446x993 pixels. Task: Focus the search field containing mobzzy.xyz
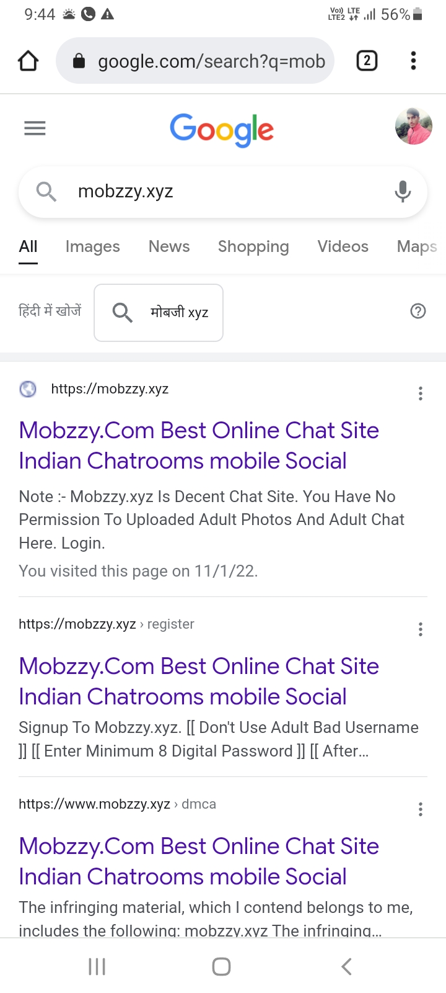click(223, 192)
